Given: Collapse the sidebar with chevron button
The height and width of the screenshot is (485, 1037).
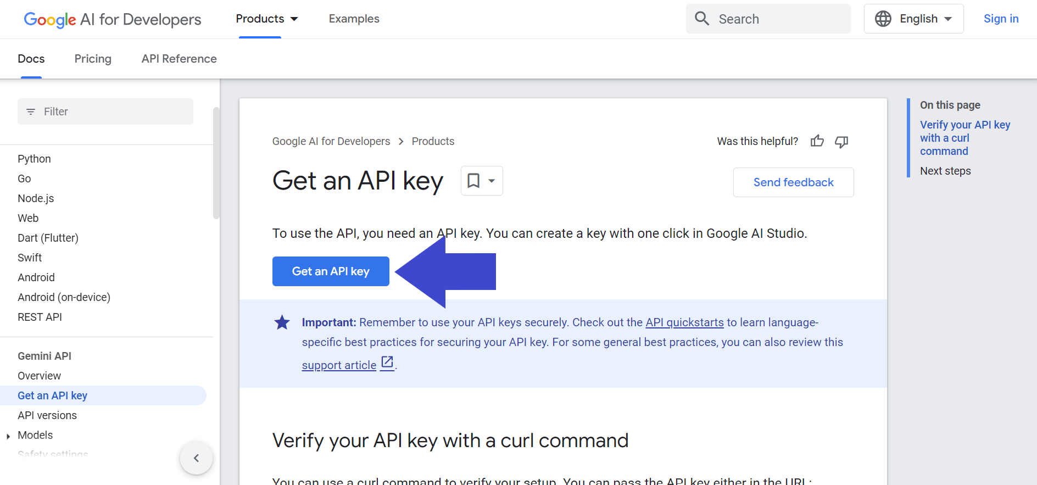Looking at the screenshot, I should pyautogui.click(x=196, y=458).
